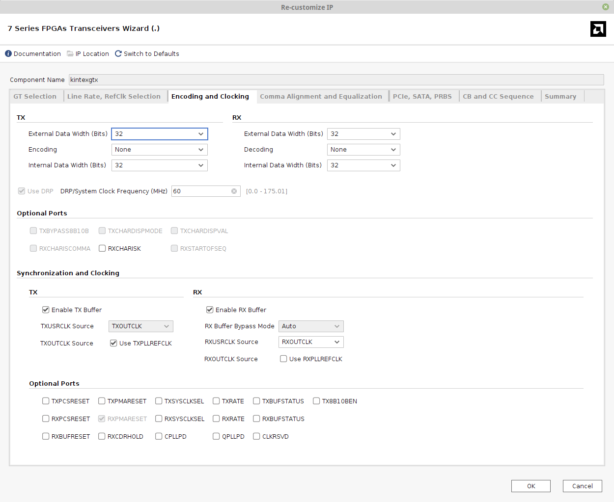The image size is (614, 502).
Task: Expand the RX Buffer Bypass Mode dropdown
Action: pyautogui.click(x=310, y=326)
